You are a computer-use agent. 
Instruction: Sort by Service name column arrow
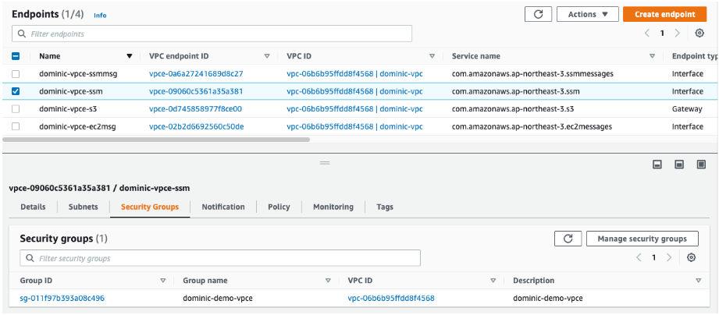[652, 56]
